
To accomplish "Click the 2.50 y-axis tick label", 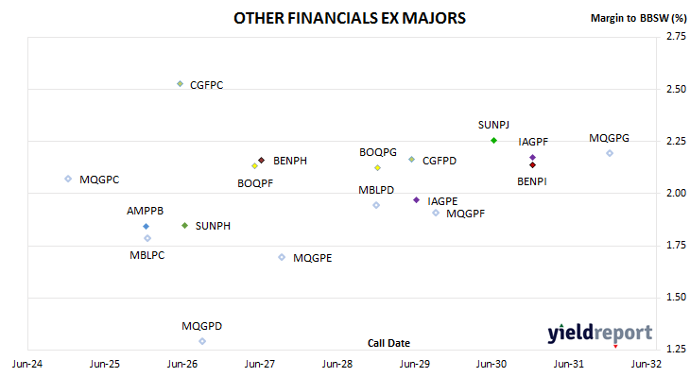I will tap(676, 90).
